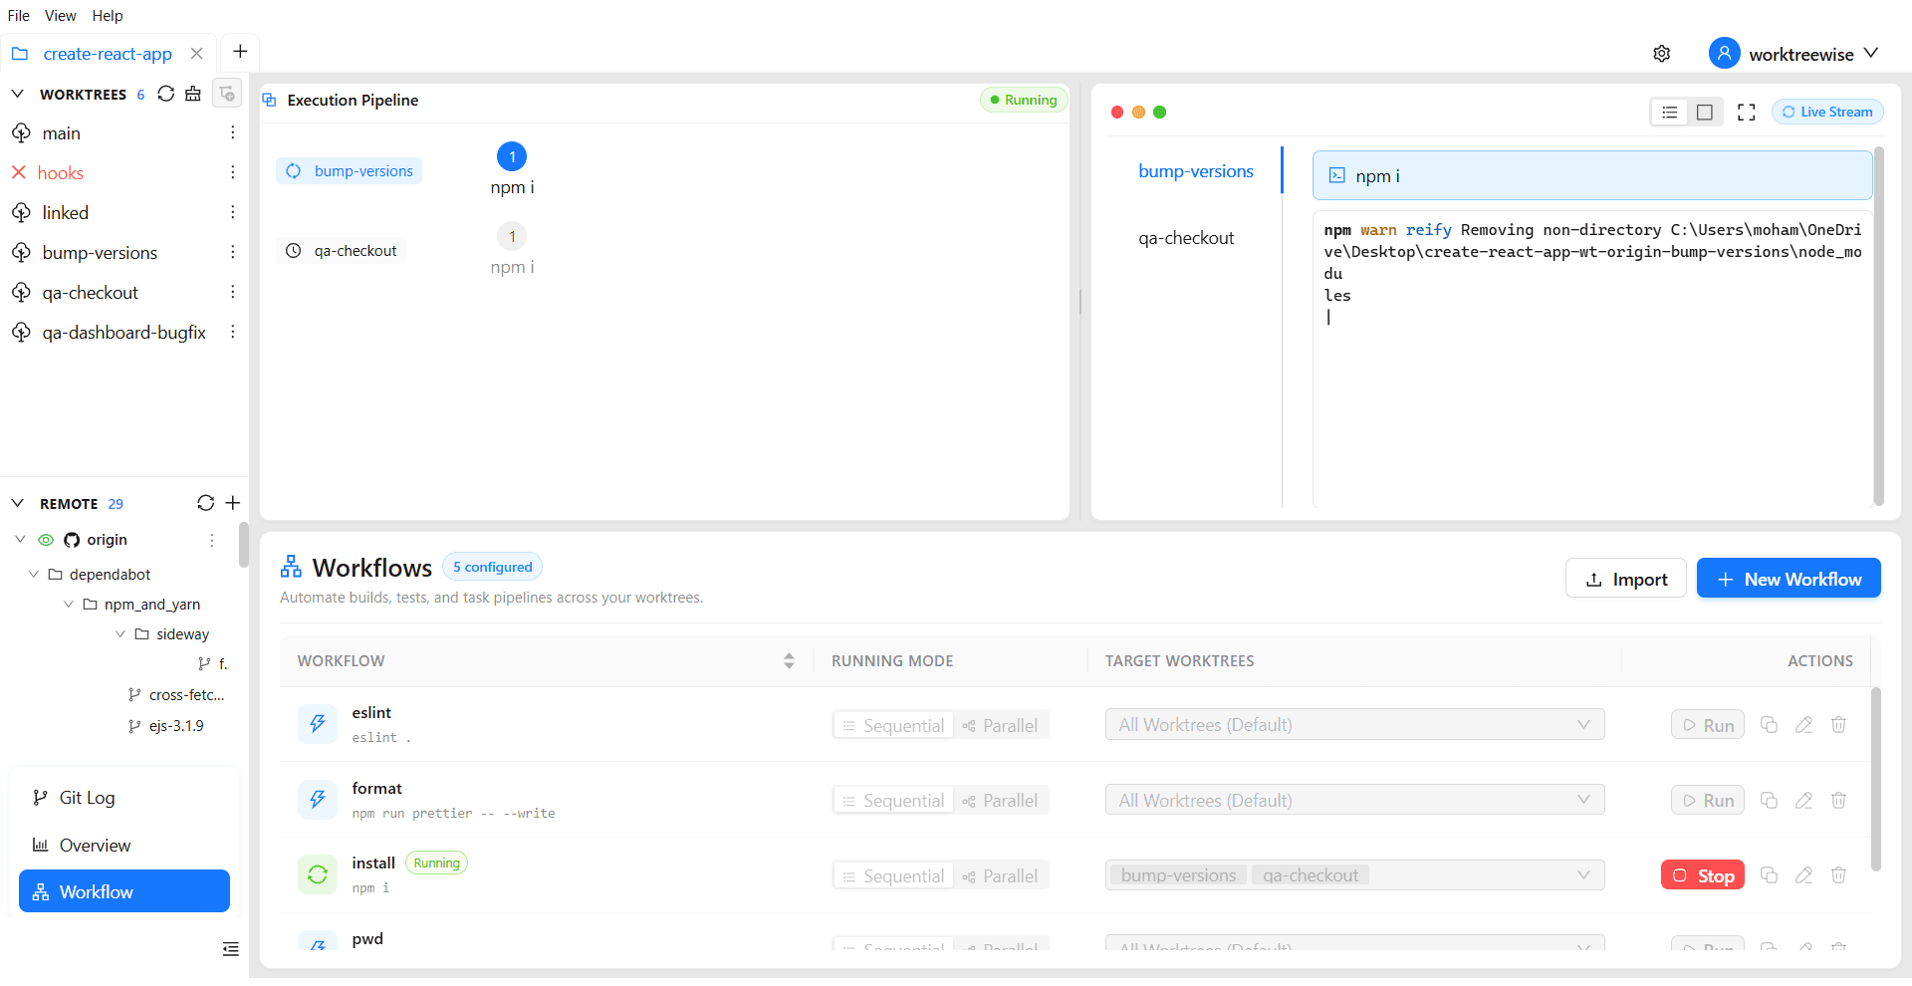Stop the running install workflow
This screenshot has width=1912, height=986.
[1703, 875]
